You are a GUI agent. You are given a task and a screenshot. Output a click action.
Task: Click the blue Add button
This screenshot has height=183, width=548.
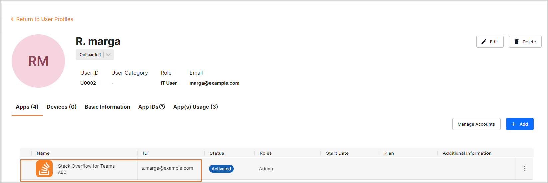[520, 124]
